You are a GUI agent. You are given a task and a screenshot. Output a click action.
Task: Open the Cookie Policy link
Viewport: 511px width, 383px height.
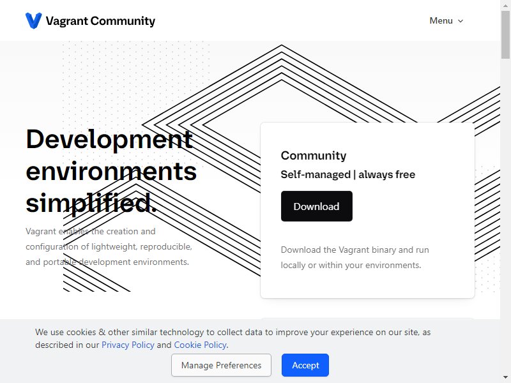(x=200, y=345)
